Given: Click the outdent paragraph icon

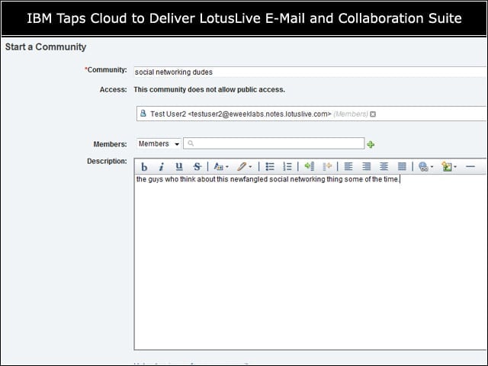Looking at the screenshot, I should [x=327, y=167].
